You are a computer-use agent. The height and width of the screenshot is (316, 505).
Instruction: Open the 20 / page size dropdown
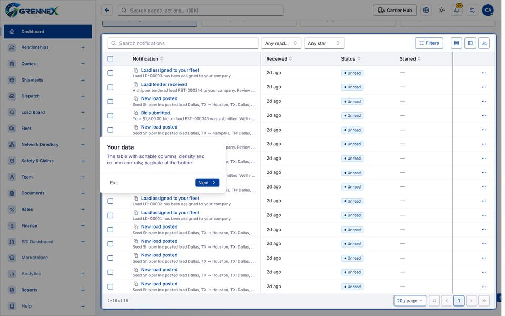(410, 301)
